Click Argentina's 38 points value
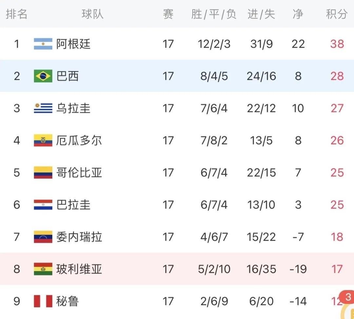 (337, 44)
